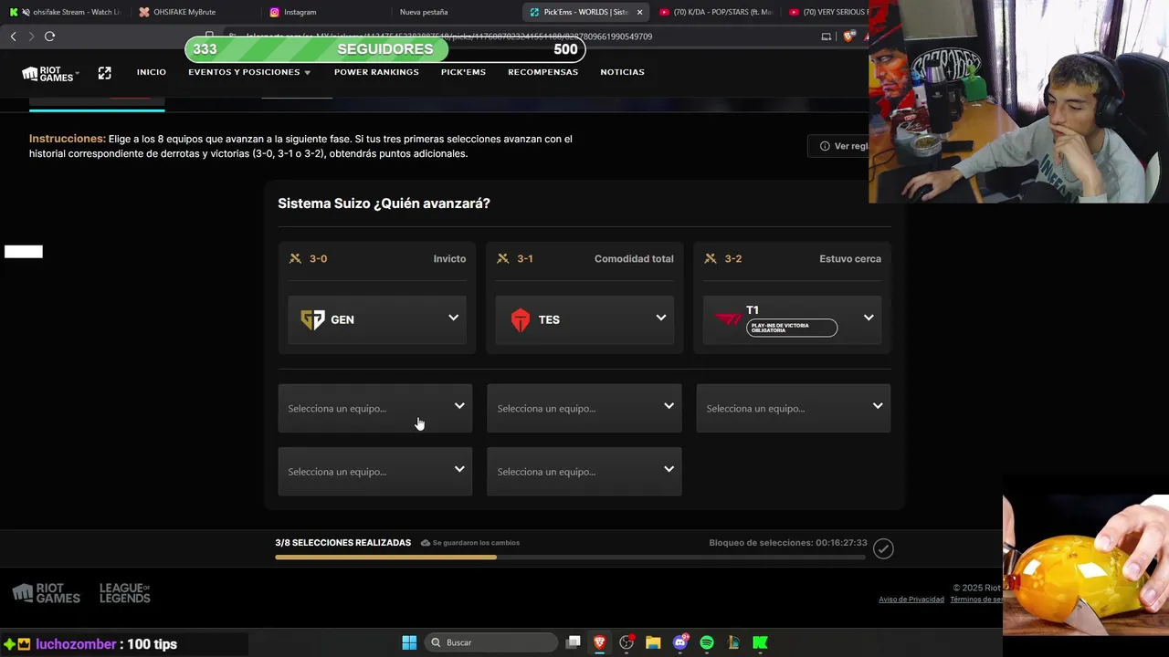The height and width of the screenshot is (657, 1169).
Task: Open Brave browser from taskbar
Action: tap(600, 642)
